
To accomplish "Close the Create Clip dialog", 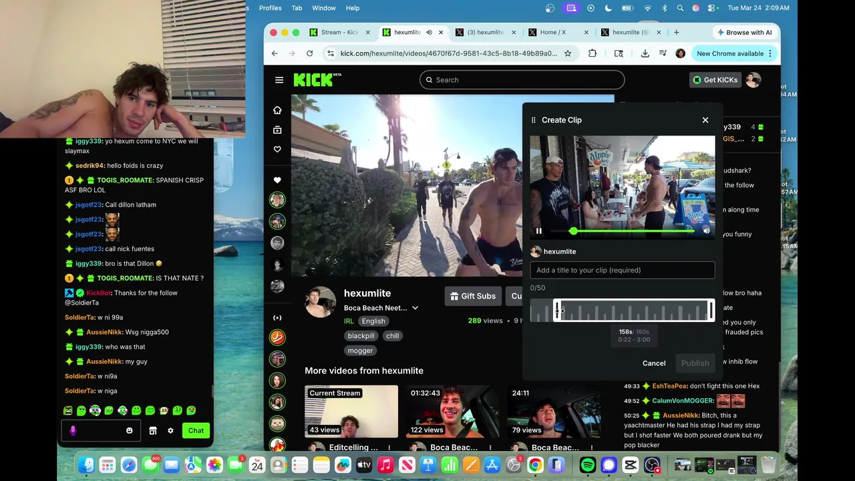I will coord(705,120).
